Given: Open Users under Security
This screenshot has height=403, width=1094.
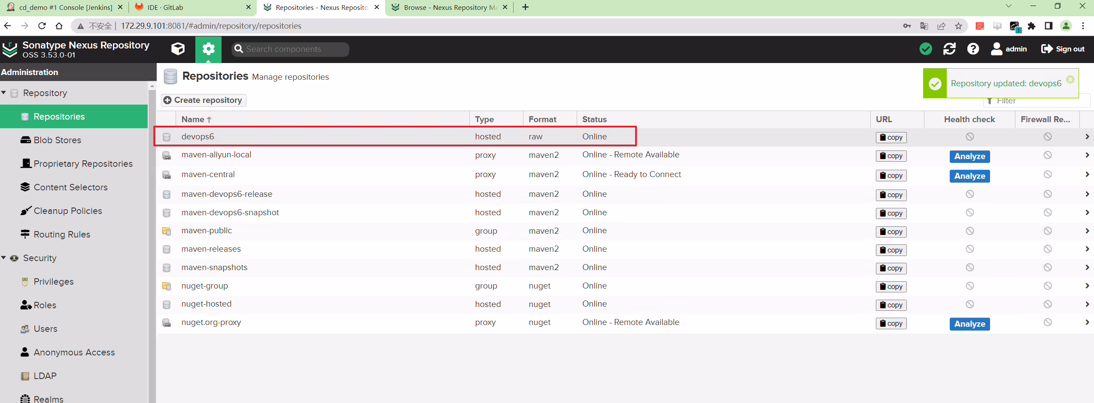Looking at the screenshot, I should point(74,329).
